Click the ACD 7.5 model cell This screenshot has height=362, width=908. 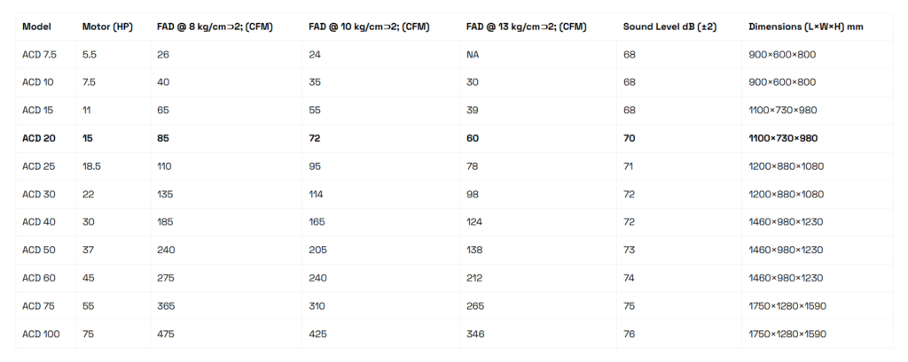coord(39,55)
